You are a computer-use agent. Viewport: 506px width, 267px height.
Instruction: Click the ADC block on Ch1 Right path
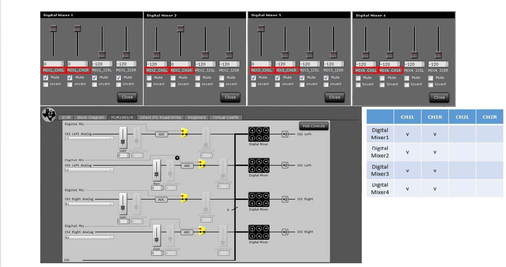pos(162,200)
